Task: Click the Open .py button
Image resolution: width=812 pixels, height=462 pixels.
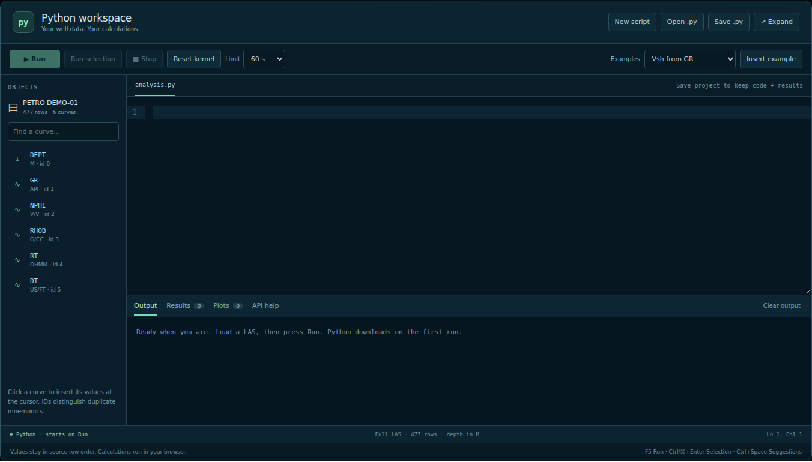Action: pyautogui.click(x=682, y=22)
